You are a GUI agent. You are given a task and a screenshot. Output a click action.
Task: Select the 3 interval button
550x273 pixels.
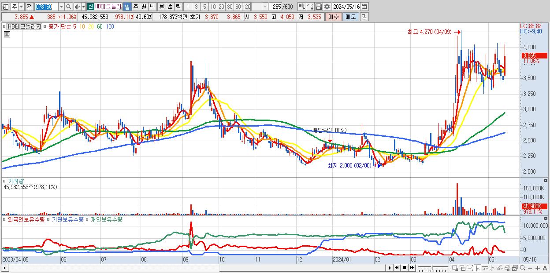pos(196,7)
